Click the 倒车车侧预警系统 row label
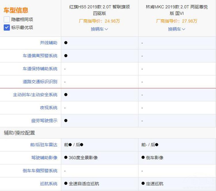Viewport: 216px width, 191px height. point(40,171)
